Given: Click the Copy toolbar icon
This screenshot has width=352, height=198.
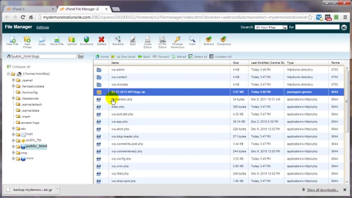Looking at the screenshot, I should [x=42, y=41].
